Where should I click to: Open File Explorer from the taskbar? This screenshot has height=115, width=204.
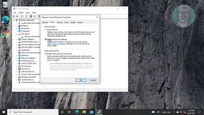tap(84, 112)
